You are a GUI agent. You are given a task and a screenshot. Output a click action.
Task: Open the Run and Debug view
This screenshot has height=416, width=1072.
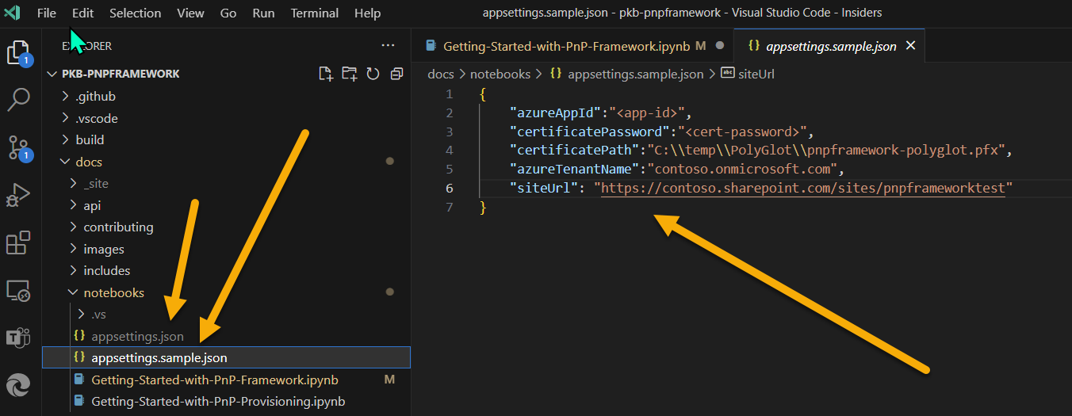(17, 195)
